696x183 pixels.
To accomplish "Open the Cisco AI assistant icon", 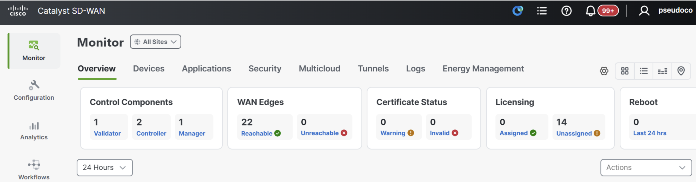I will 518,11.
